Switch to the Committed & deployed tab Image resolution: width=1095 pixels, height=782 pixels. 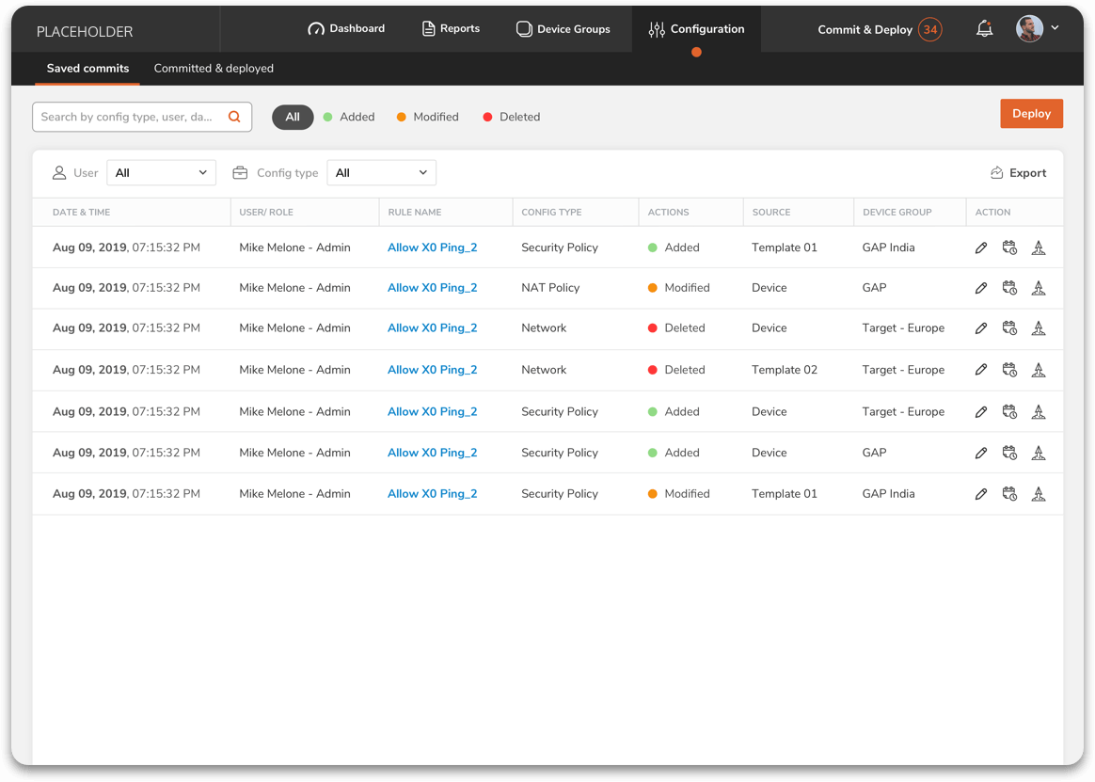pyautogui.click(x=214, y=68)
